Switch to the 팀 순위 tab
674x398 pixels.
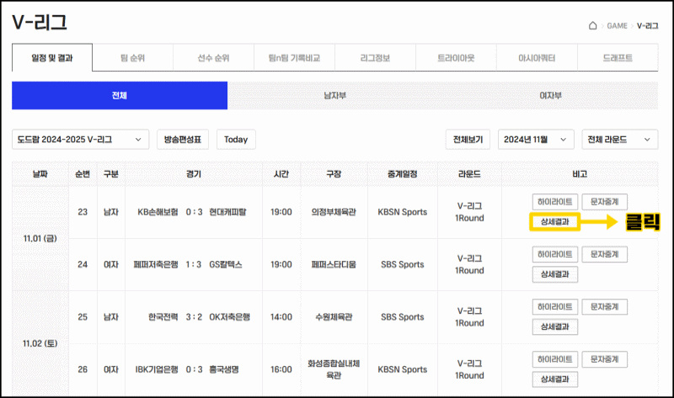point(132,59)
